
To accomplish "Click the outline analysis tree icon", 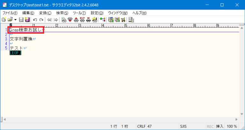I will (x=102, y=19).
